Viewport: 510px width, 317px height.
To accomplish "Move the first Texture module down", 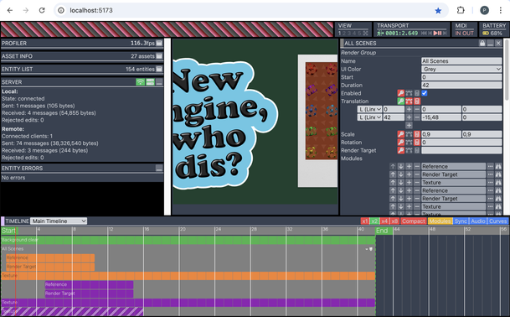I will (x=400, y=183).
